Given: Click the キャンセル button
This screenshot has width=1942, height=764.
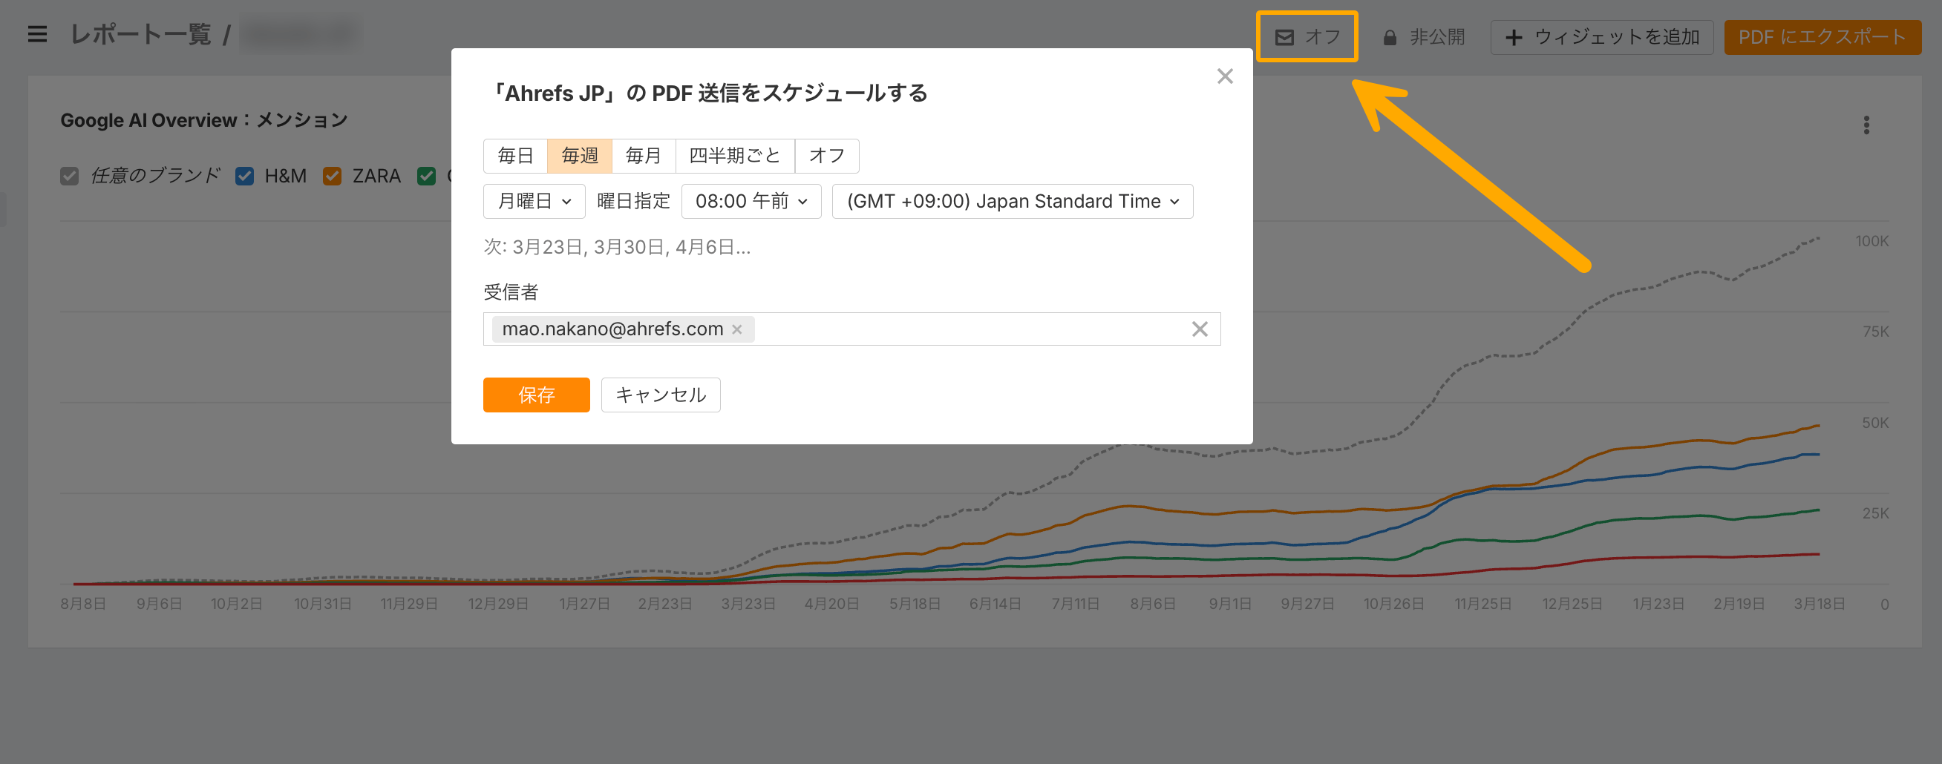Looking at the screenshot, I should point(661,395).
